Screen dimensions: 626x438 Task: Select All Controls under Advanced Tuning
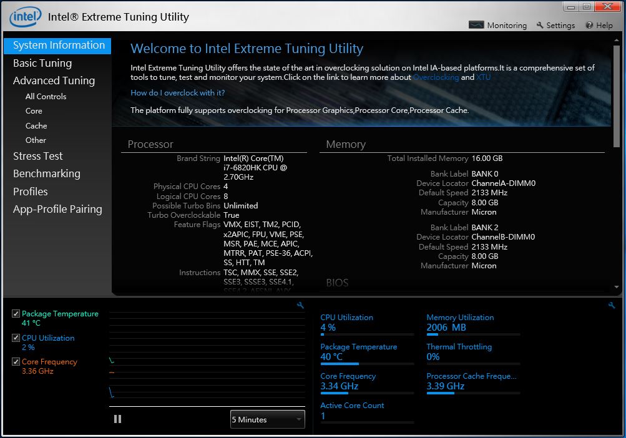[46, 96]
